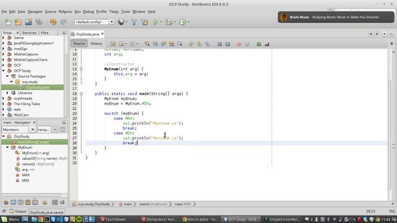The image size is (397, 223).
Task: Click the Debug Project toolbar icon
Action: pos(169,22)
